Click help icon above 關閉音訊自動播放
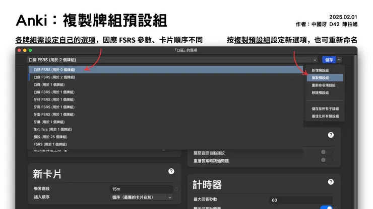This screenshot has height=209, width=373. coord(331,135)
